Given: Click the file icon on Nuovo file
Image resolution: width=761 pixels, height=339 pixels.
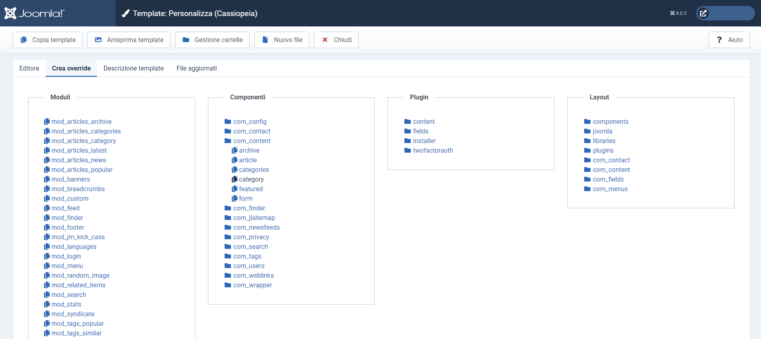Looking at the screenshot, I should 265,40.
